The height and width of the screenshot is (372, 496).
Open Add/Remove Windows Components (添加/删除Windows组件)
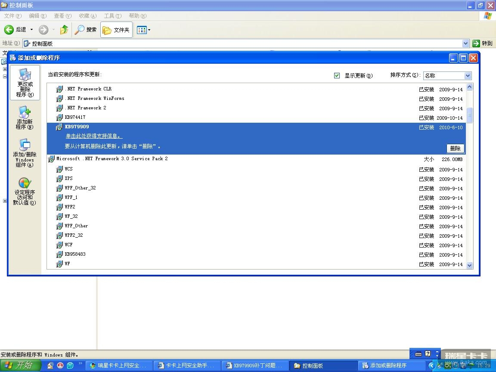(25, 153)
